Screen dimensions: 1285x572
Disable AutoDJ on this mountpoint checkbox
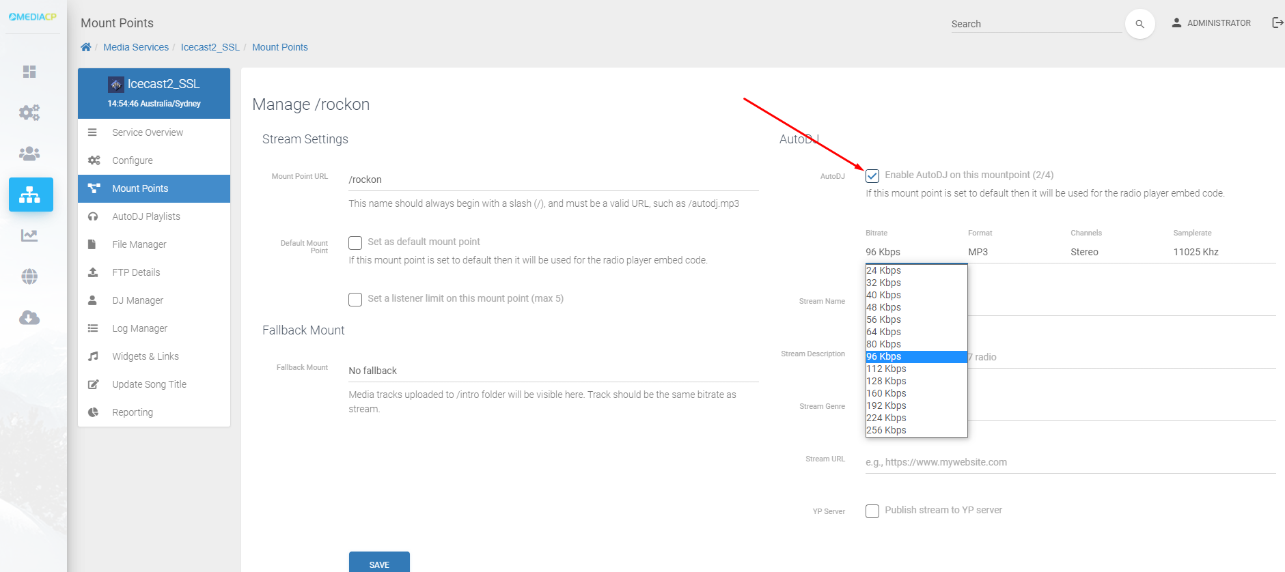click(x=872, y=176)
